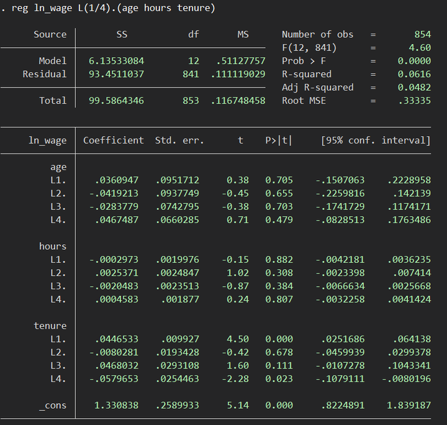Select the Adj R-squared value 0.0482
Viewport: 447px width, 425px height.
pyautogui.click(x=414, y=87)
